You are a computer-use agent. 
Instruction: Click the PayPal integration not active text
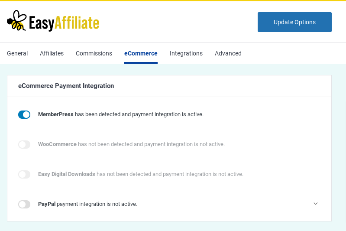coord(87,204)
